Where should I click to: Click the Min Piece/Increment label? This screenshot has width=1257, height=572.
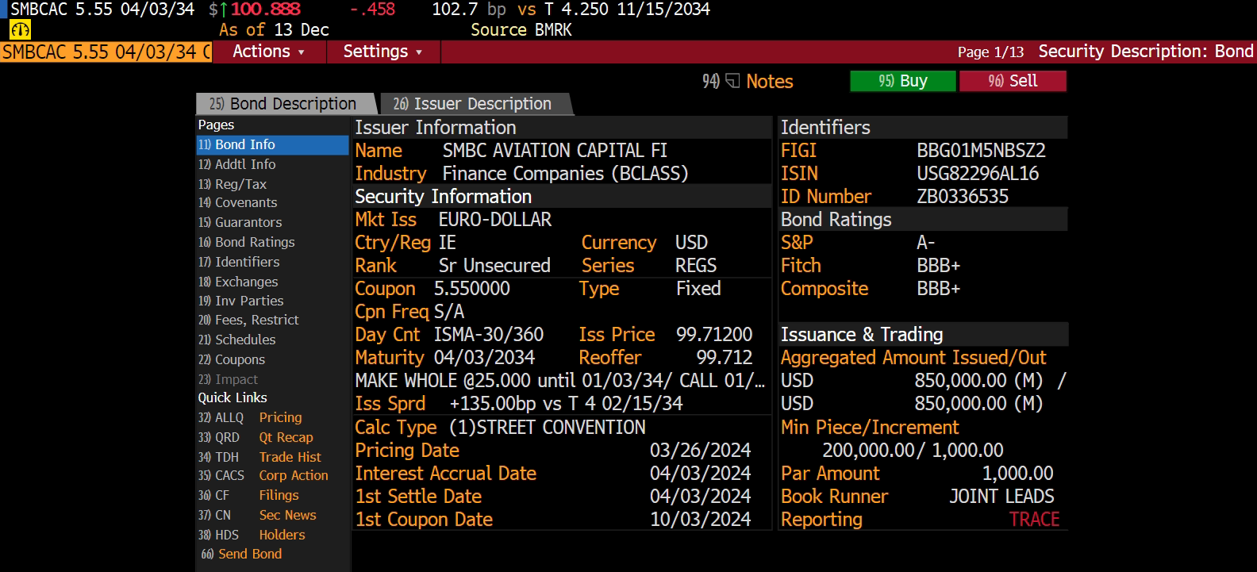coord(870,428)
